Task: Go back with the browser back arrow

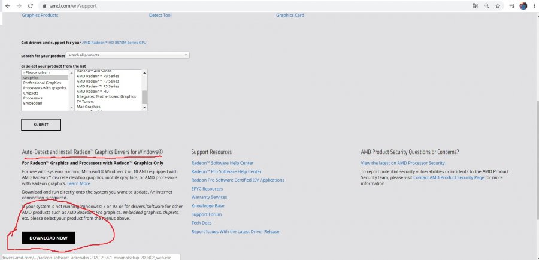Action: pos(8,6)
